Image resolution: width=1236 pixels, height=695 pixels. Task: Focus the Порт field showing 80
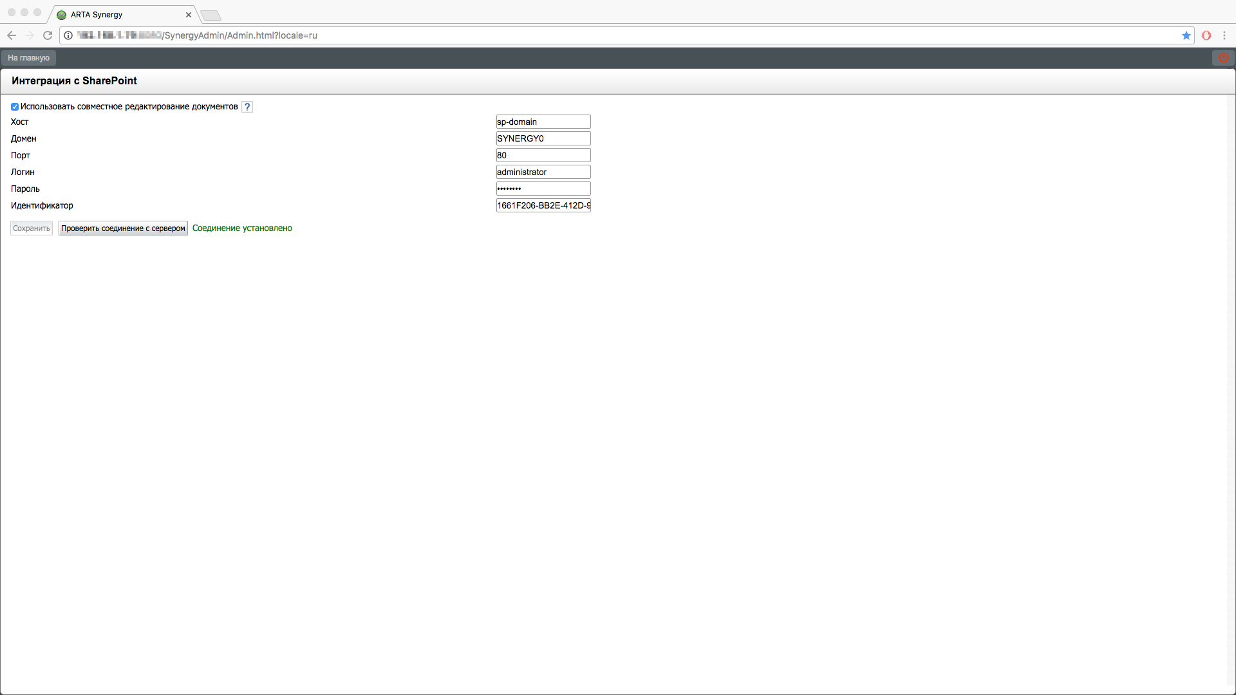click(543, 155)
